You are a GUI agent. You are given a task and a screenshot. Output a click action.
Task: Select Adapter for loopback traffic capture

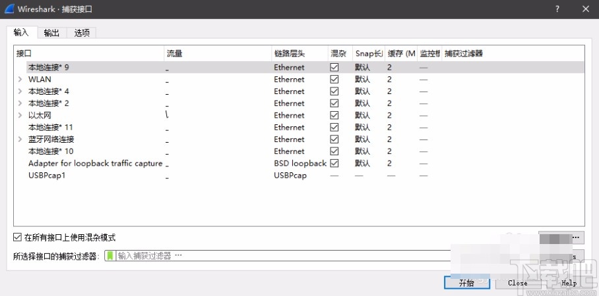pyautogui.click(x=96, y=163)
